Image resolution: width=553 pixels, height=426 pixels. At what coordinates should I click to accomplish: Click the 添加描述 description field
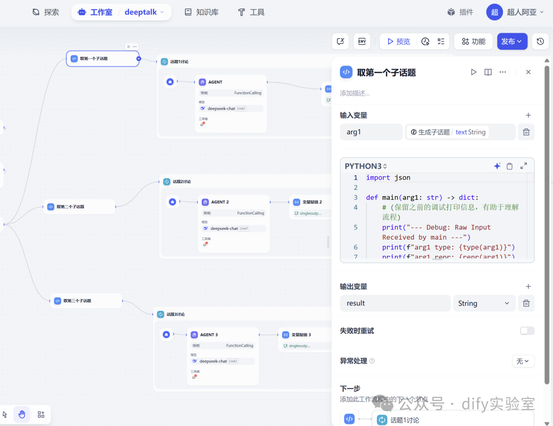point(355,93)
